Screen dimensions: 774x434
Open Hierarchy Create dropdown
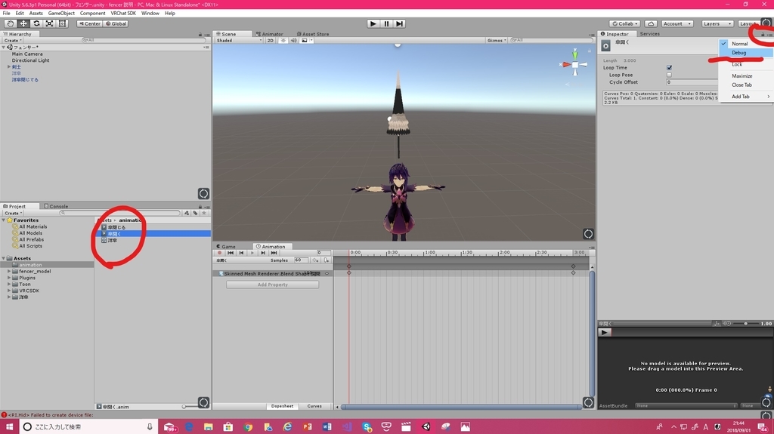tap(13, 41)
